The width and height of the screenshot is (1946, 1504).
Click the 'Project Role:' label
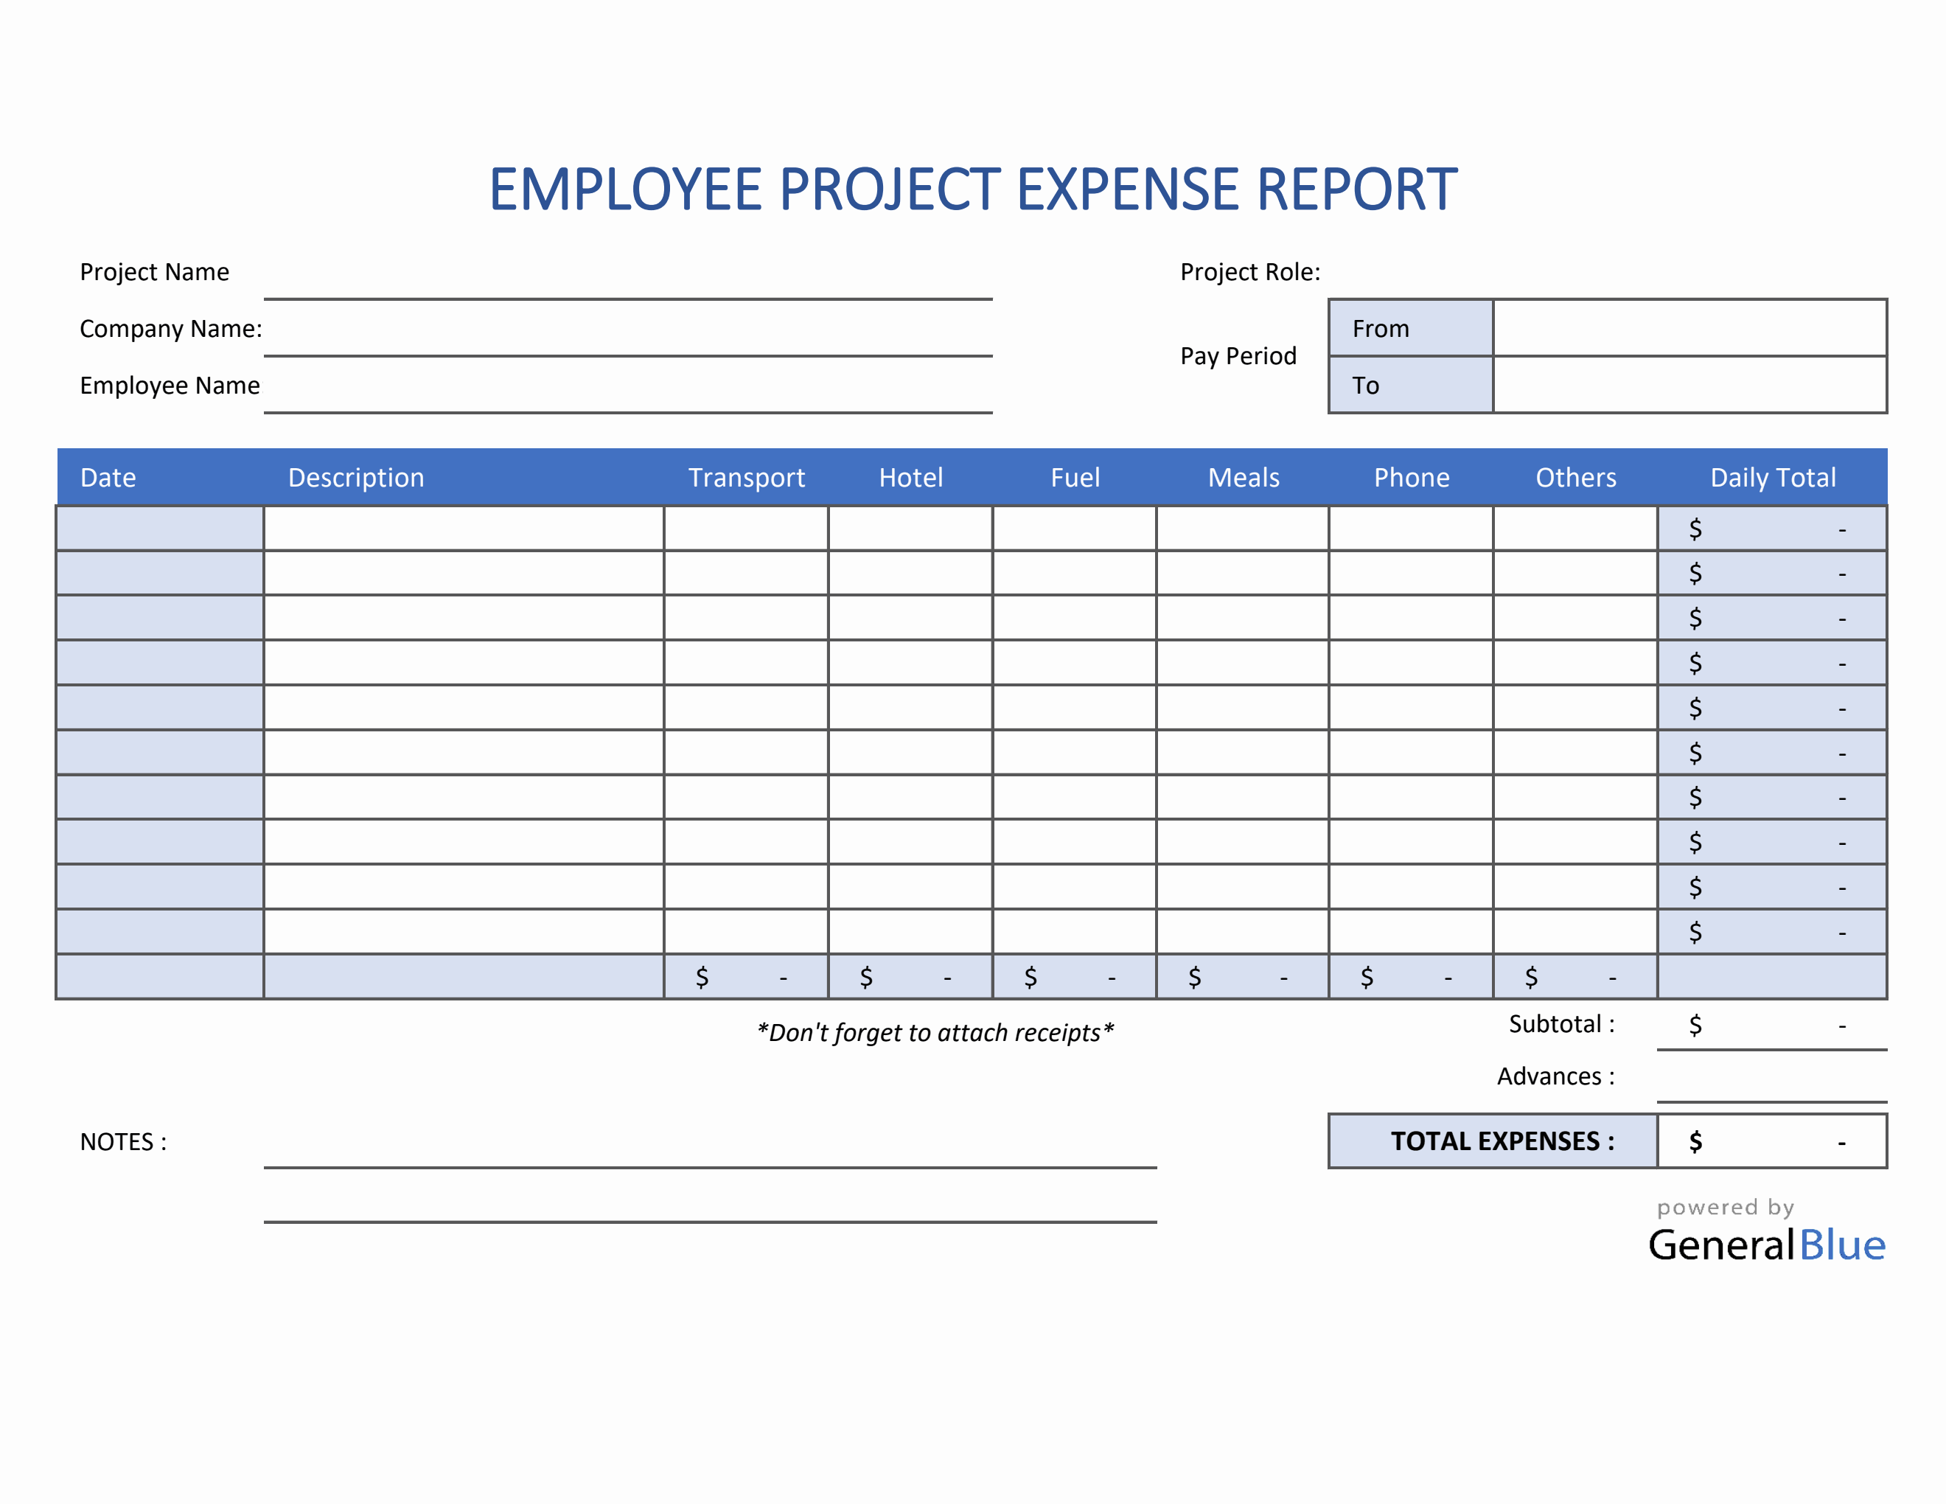point(1250,272)
